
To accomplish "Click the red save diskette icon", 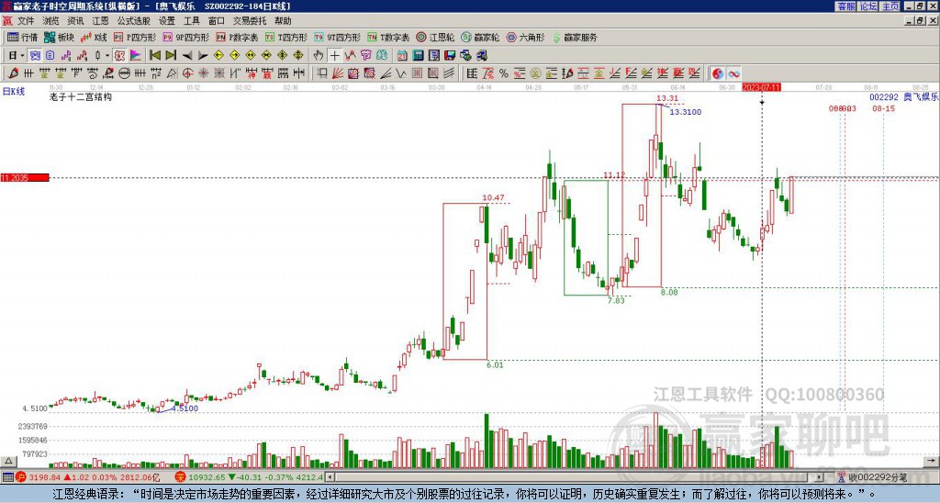I will [x=450, y=55].
